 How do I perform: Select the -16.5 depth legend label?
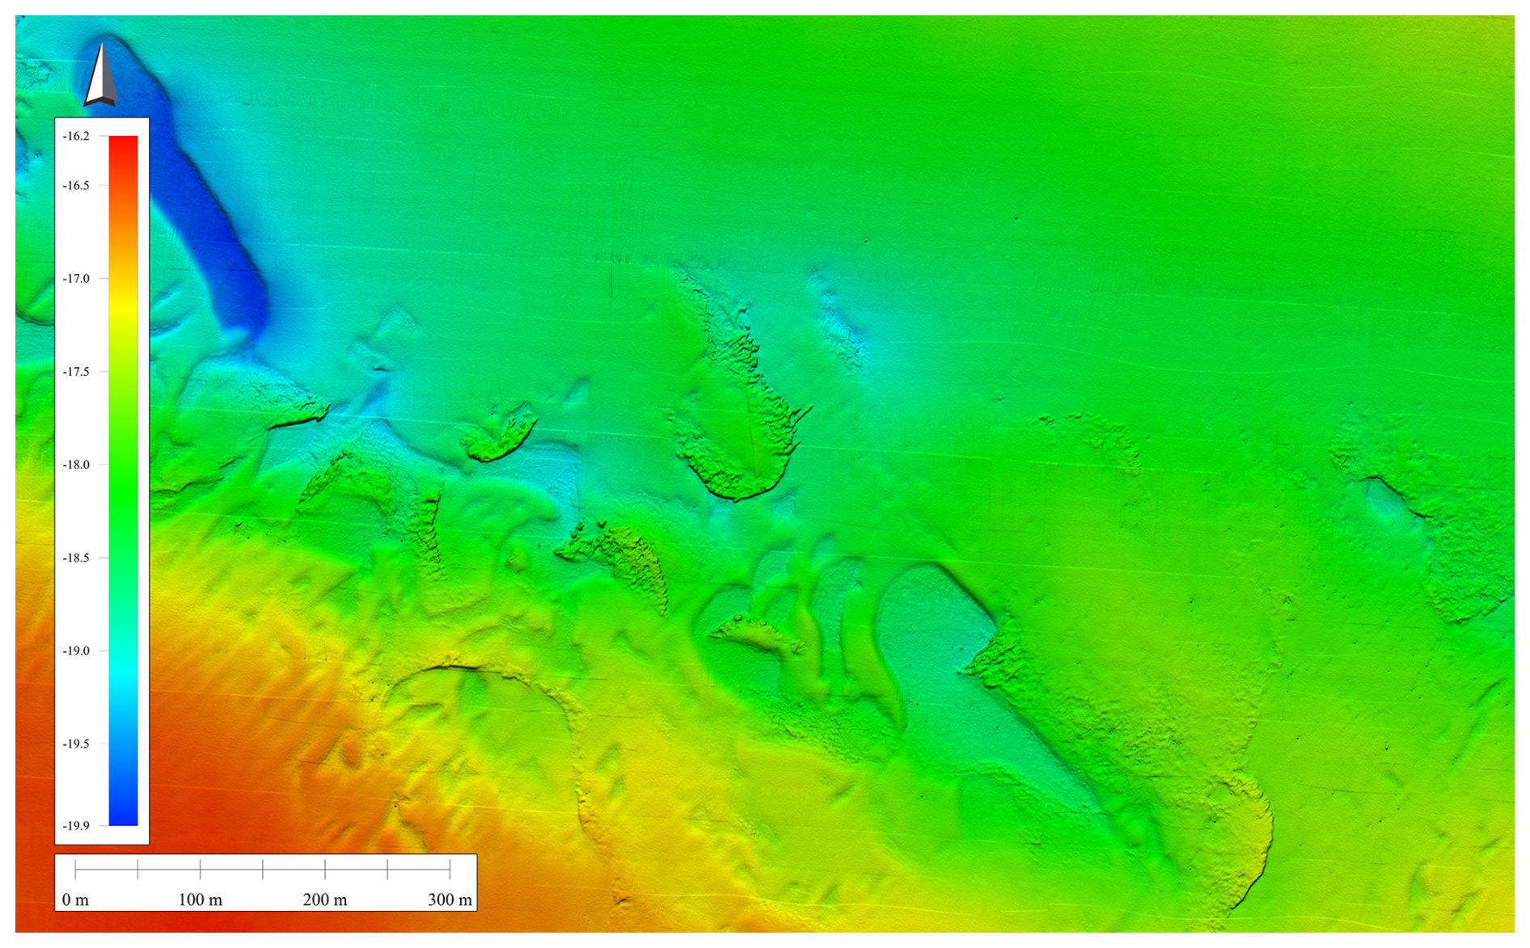coord(76,185)
